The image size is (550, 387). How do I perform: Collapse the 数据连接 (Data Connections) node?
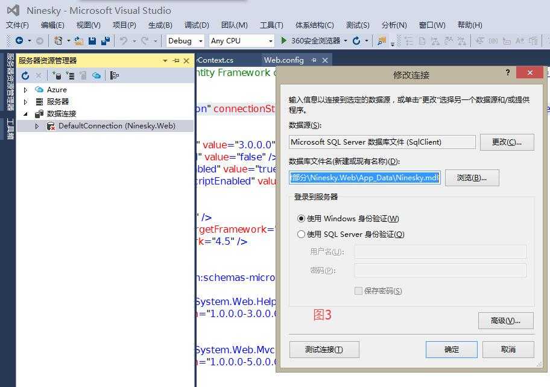point(25,114)
